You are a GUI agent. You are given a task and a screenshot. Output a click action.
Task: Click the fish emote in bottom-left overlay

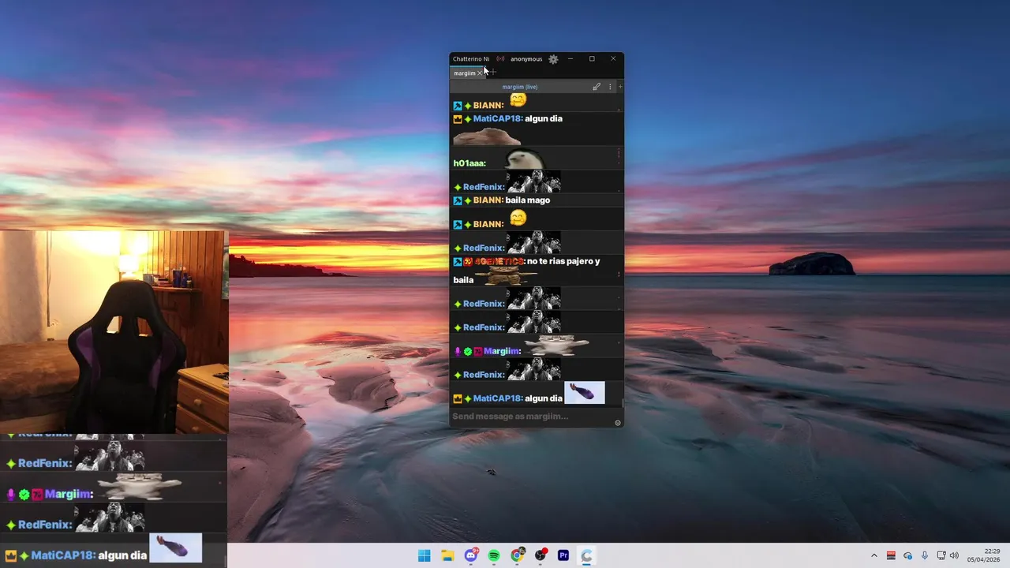tap(176, 547)
